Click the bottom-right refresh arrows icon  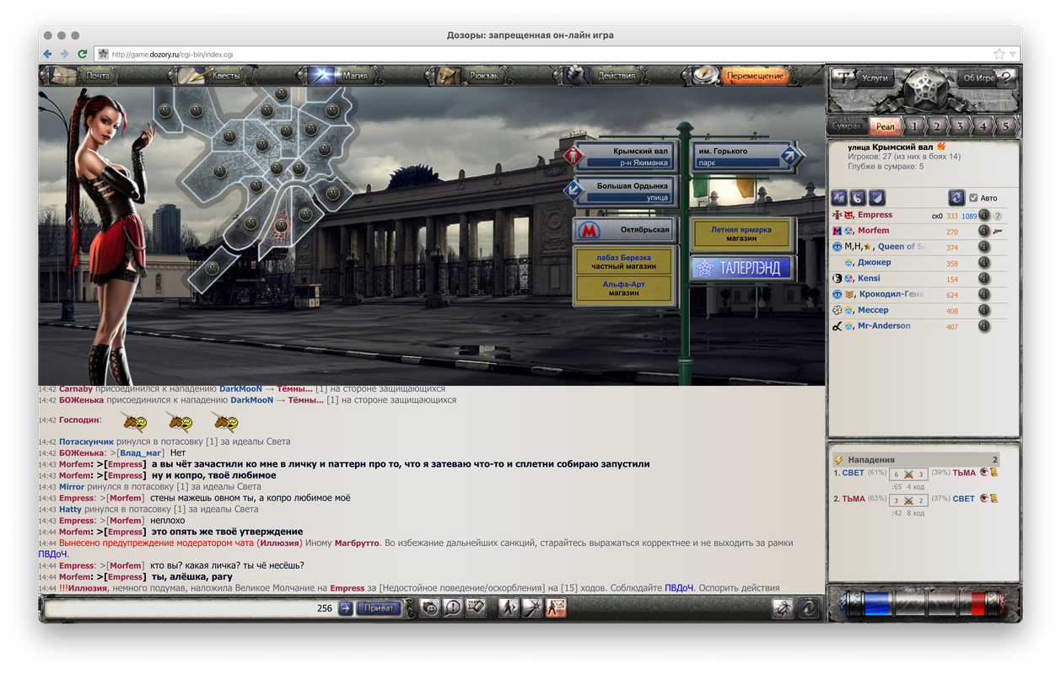point(809,607)
